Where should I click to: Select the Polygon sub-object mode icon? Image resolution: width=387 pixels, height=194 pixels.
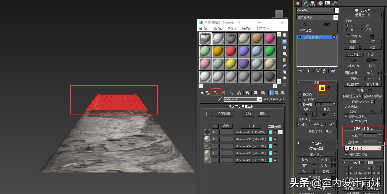coord(322,88)
